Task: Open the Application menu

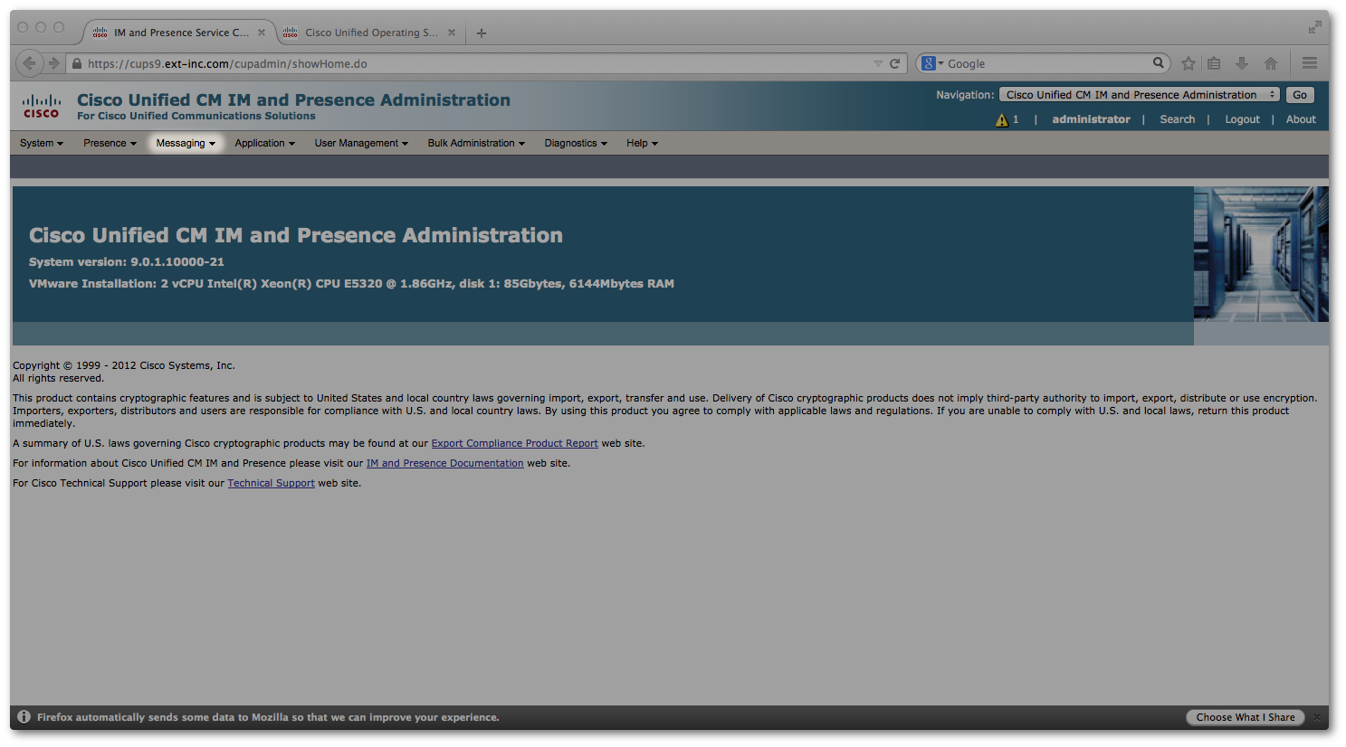Action: click(x=265, y=143)
